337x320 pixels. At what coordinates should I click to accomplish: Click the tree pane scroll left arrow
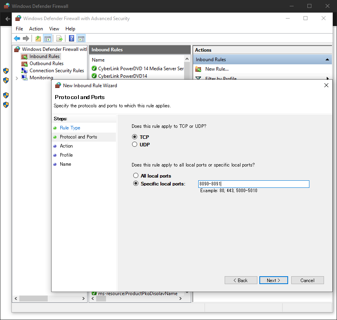(x=16, y=298)
